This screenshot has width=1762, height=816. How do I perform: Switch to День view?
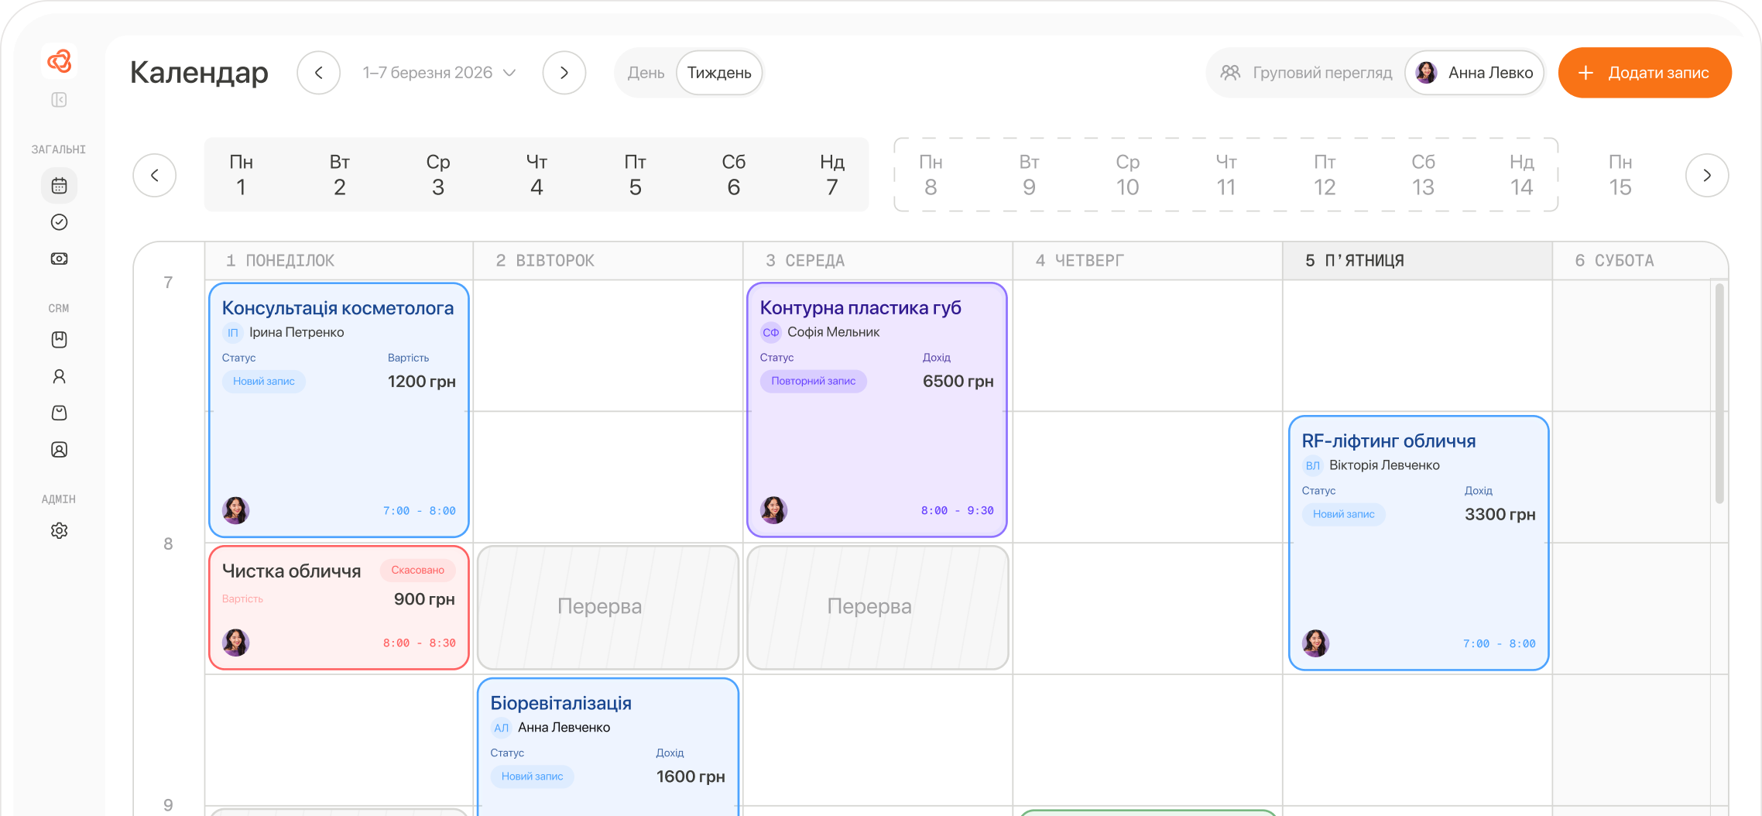[646, 73]
